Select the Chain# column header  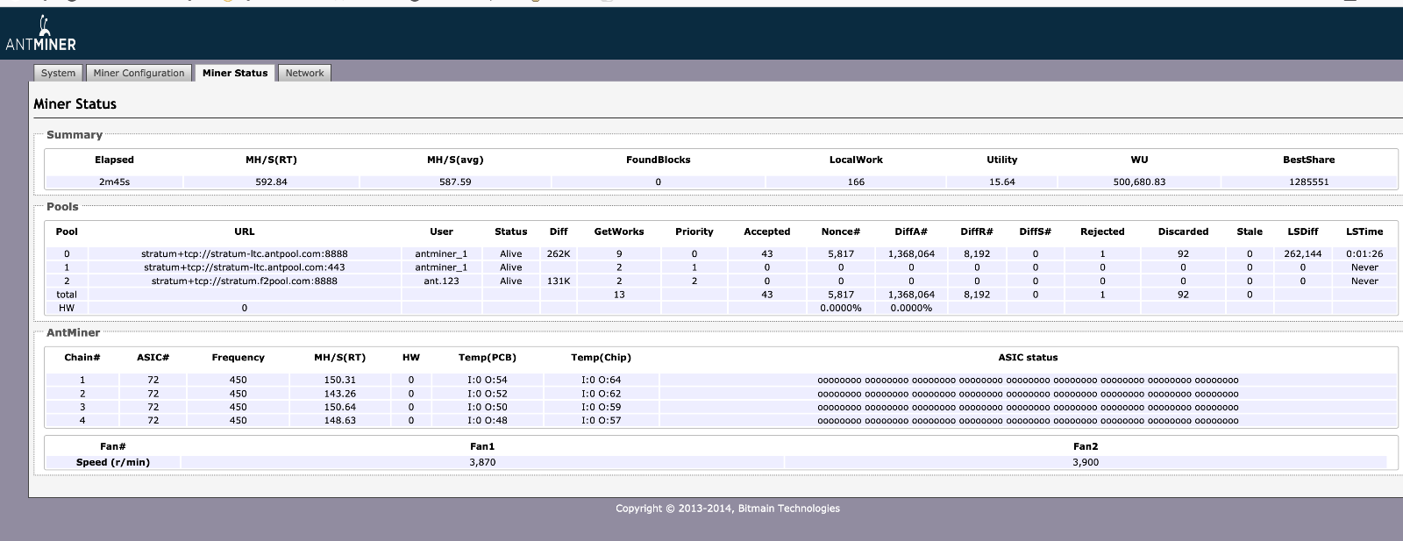click(82, 358)
